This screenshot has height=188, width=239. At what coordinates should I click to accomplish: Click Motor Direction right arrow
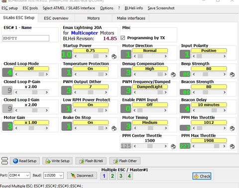[x=165, y=56]
